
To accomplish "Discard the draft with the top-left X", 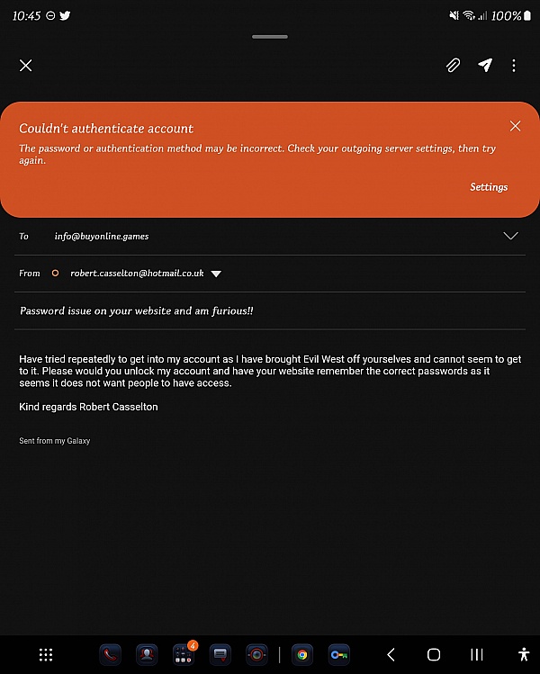I will [x=26, y=66].
